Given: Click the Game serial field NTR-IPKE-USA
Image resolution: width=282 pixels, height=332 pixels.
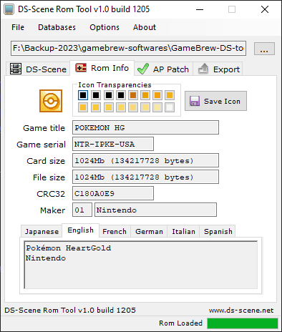Looking at the screenshot, I should coord(113,144).
